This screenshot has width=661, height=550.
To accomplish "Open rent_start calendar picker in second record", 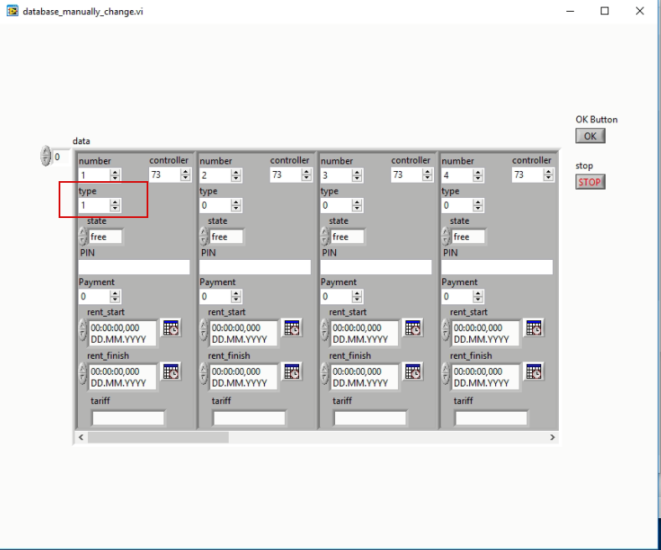I will tap(292, 328).
